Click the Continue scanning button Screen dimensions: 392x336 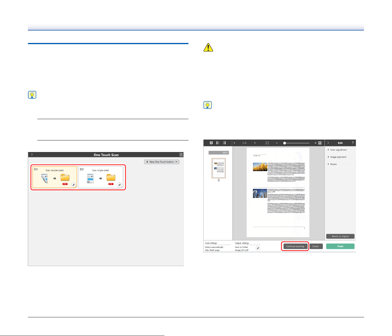[295, 246]
